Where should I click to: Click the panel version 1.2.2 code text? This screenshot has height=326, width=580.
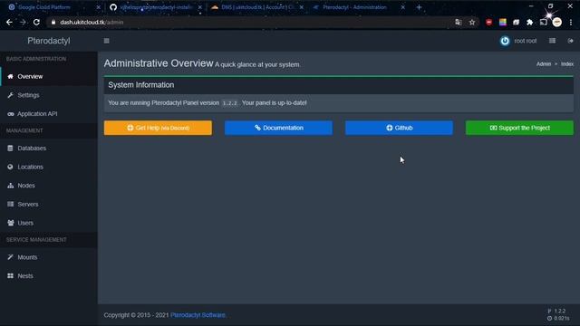(229, 103)
